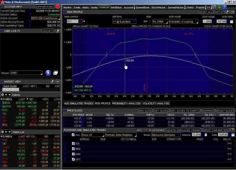Uncheck the IWM position checkbox

[x=73, y=154]
